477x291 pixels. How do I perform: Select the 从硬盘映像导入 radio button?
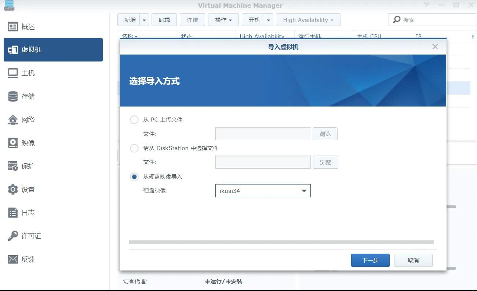tap(134, 177)
